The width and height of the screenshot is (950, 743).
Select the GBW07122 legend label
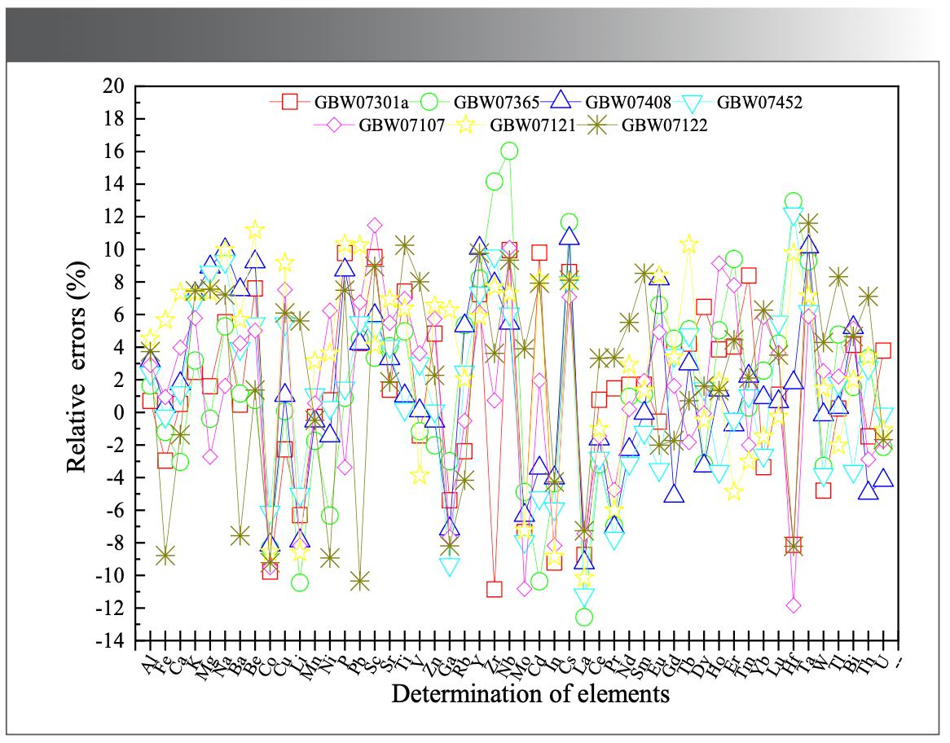point(665,125)
